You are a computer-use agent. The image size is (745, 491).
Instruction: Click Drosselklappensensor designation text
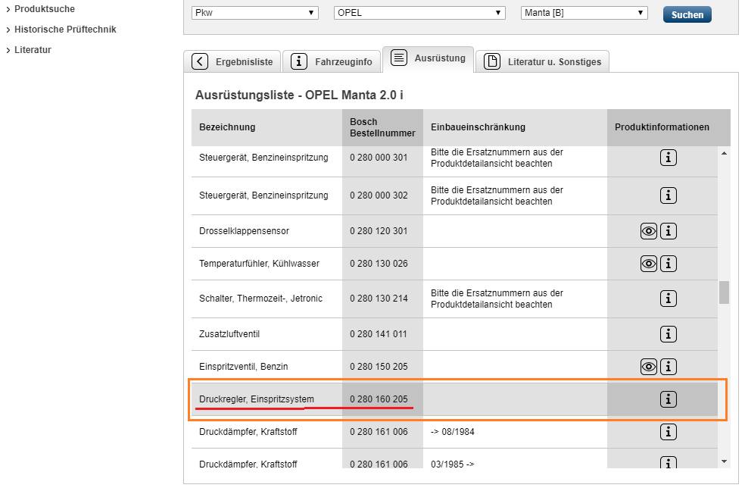click(245, 231)
